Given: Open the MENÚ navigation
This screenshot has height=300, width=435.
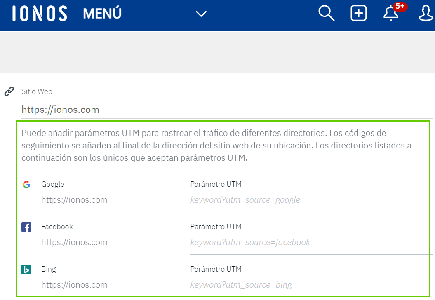Looking at the screenshot, I should click(x=102, y=13).
